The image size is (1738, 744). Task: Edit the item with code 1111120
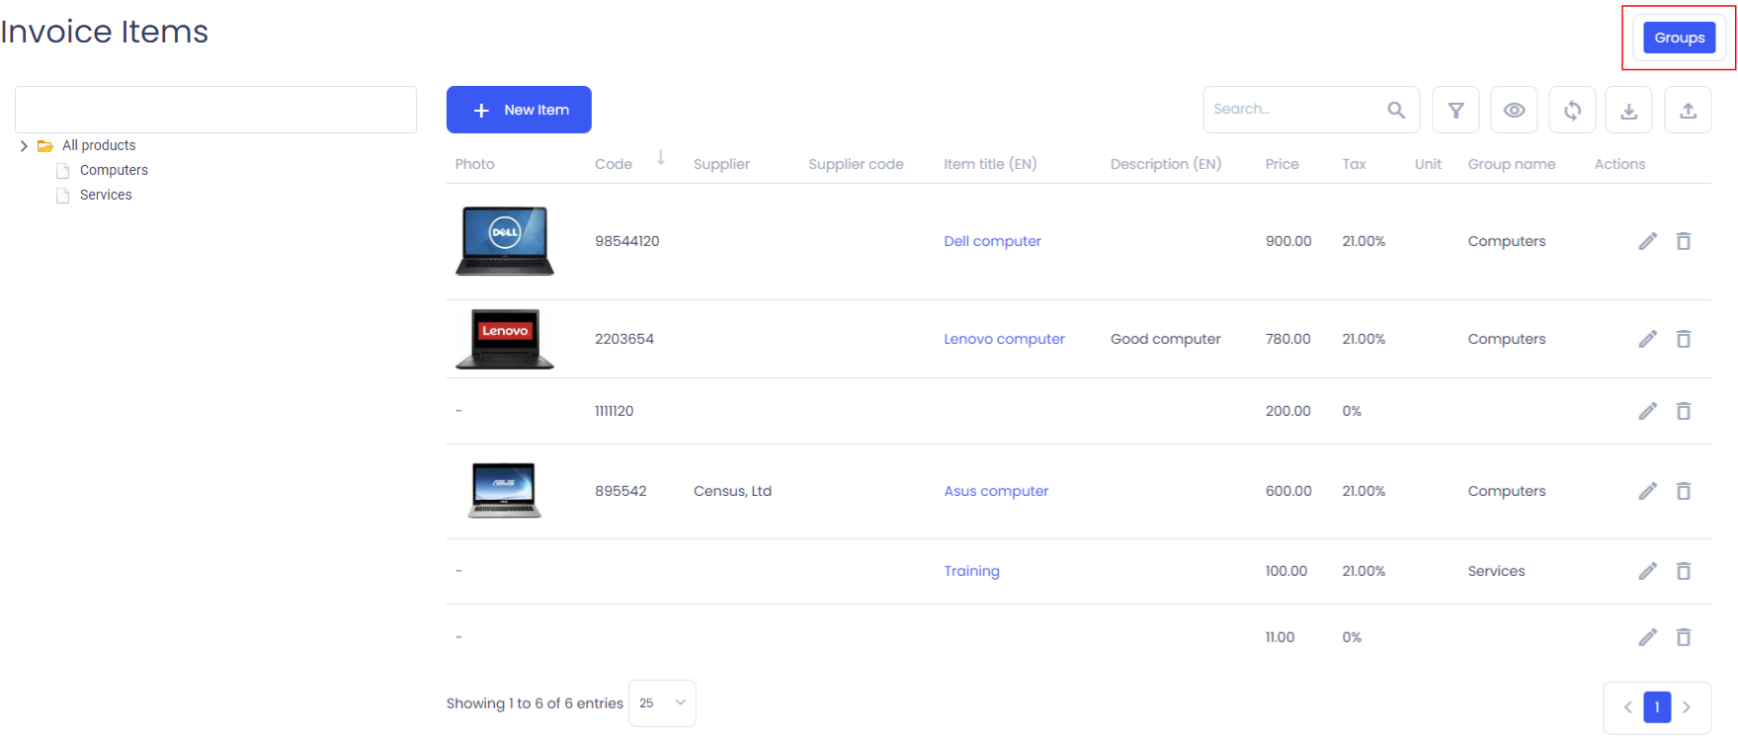pyautogui.click(x=1647, y=411)
